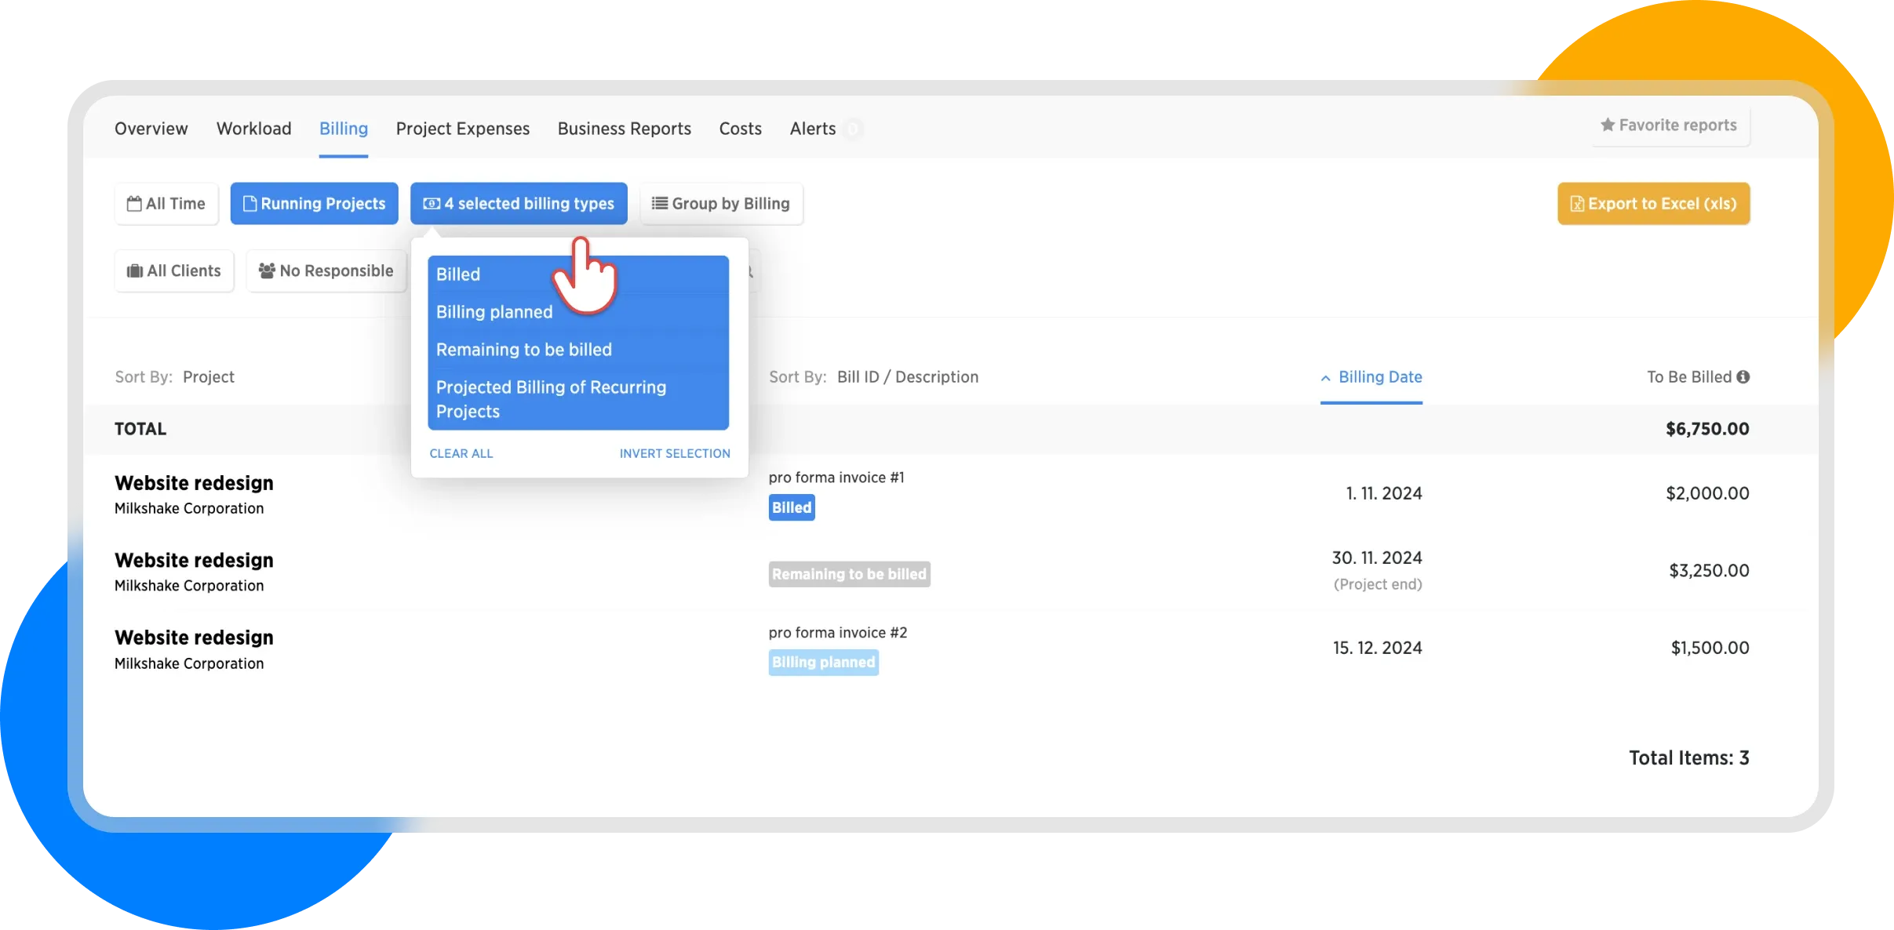Click INVERT SELECTION link

pyautogui.click(x=675, y=454)
